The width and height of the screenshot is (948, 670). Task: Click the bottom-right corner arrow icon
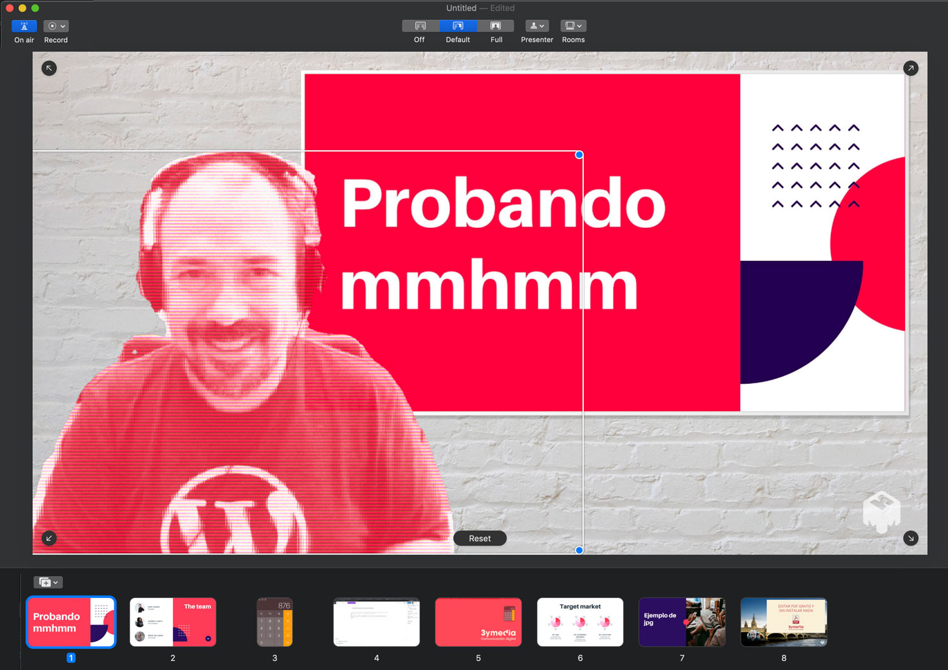coord(911,538)
